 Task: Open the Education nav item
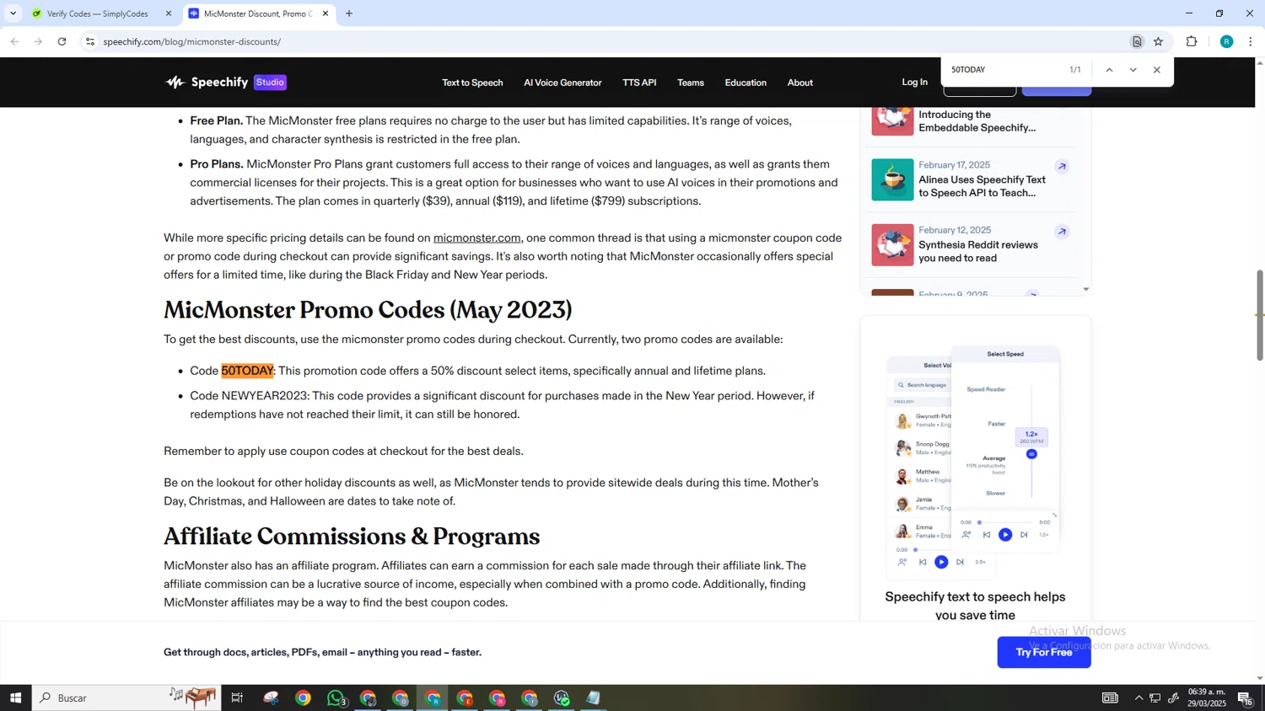tap(746, 83)
